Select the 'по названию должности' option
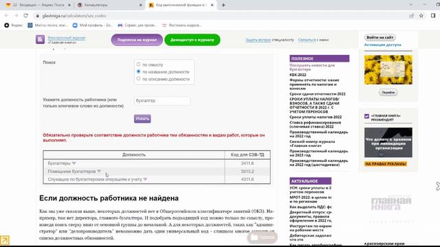The image size is (440, 247). point(138,71)
